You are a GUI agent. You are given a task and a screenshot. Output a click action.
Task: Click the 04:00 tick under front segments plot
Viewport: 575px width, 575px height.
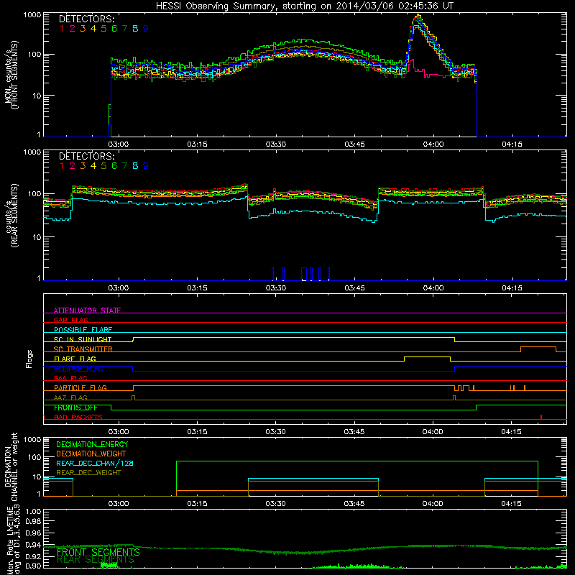[433, 144]
